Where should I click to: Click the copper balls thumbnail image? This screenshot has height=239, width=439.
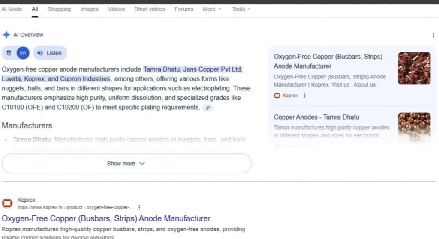(414, 126)
